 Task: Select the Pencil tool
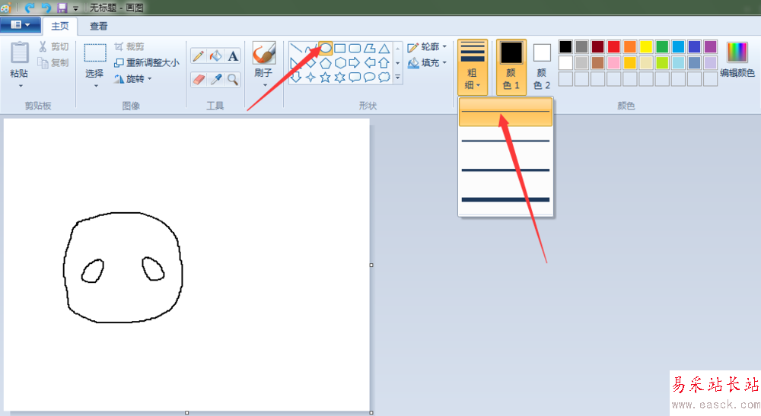198,56
